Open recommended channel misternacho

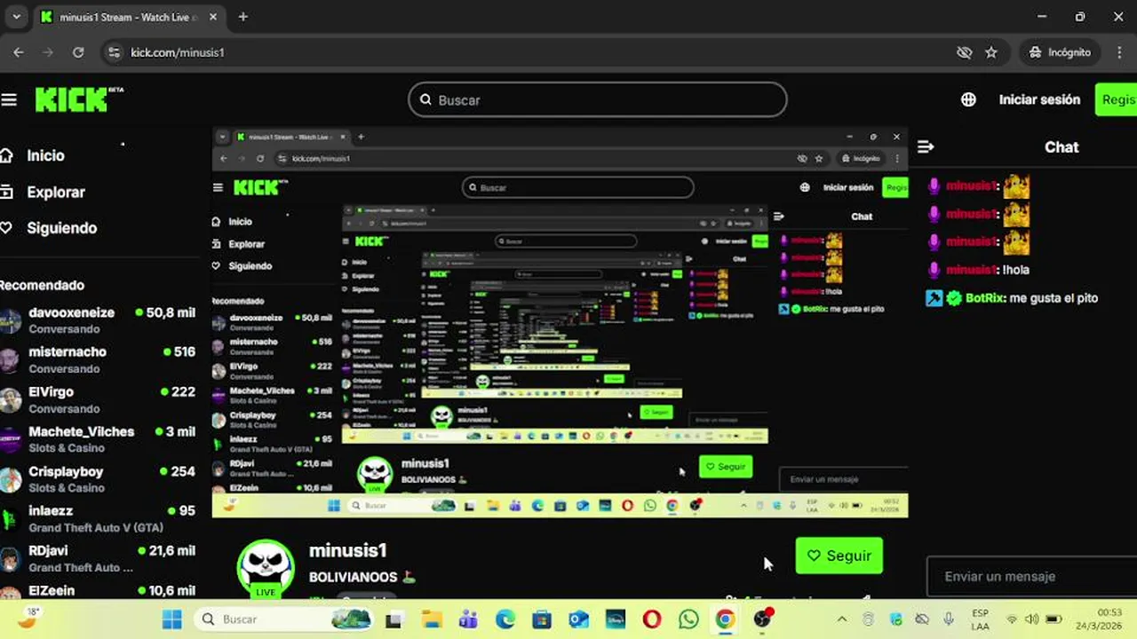coord(98,359)
